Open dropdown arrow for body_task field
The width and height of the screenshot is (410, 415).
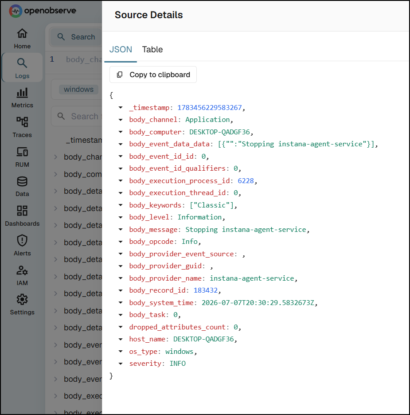(121, 315)
